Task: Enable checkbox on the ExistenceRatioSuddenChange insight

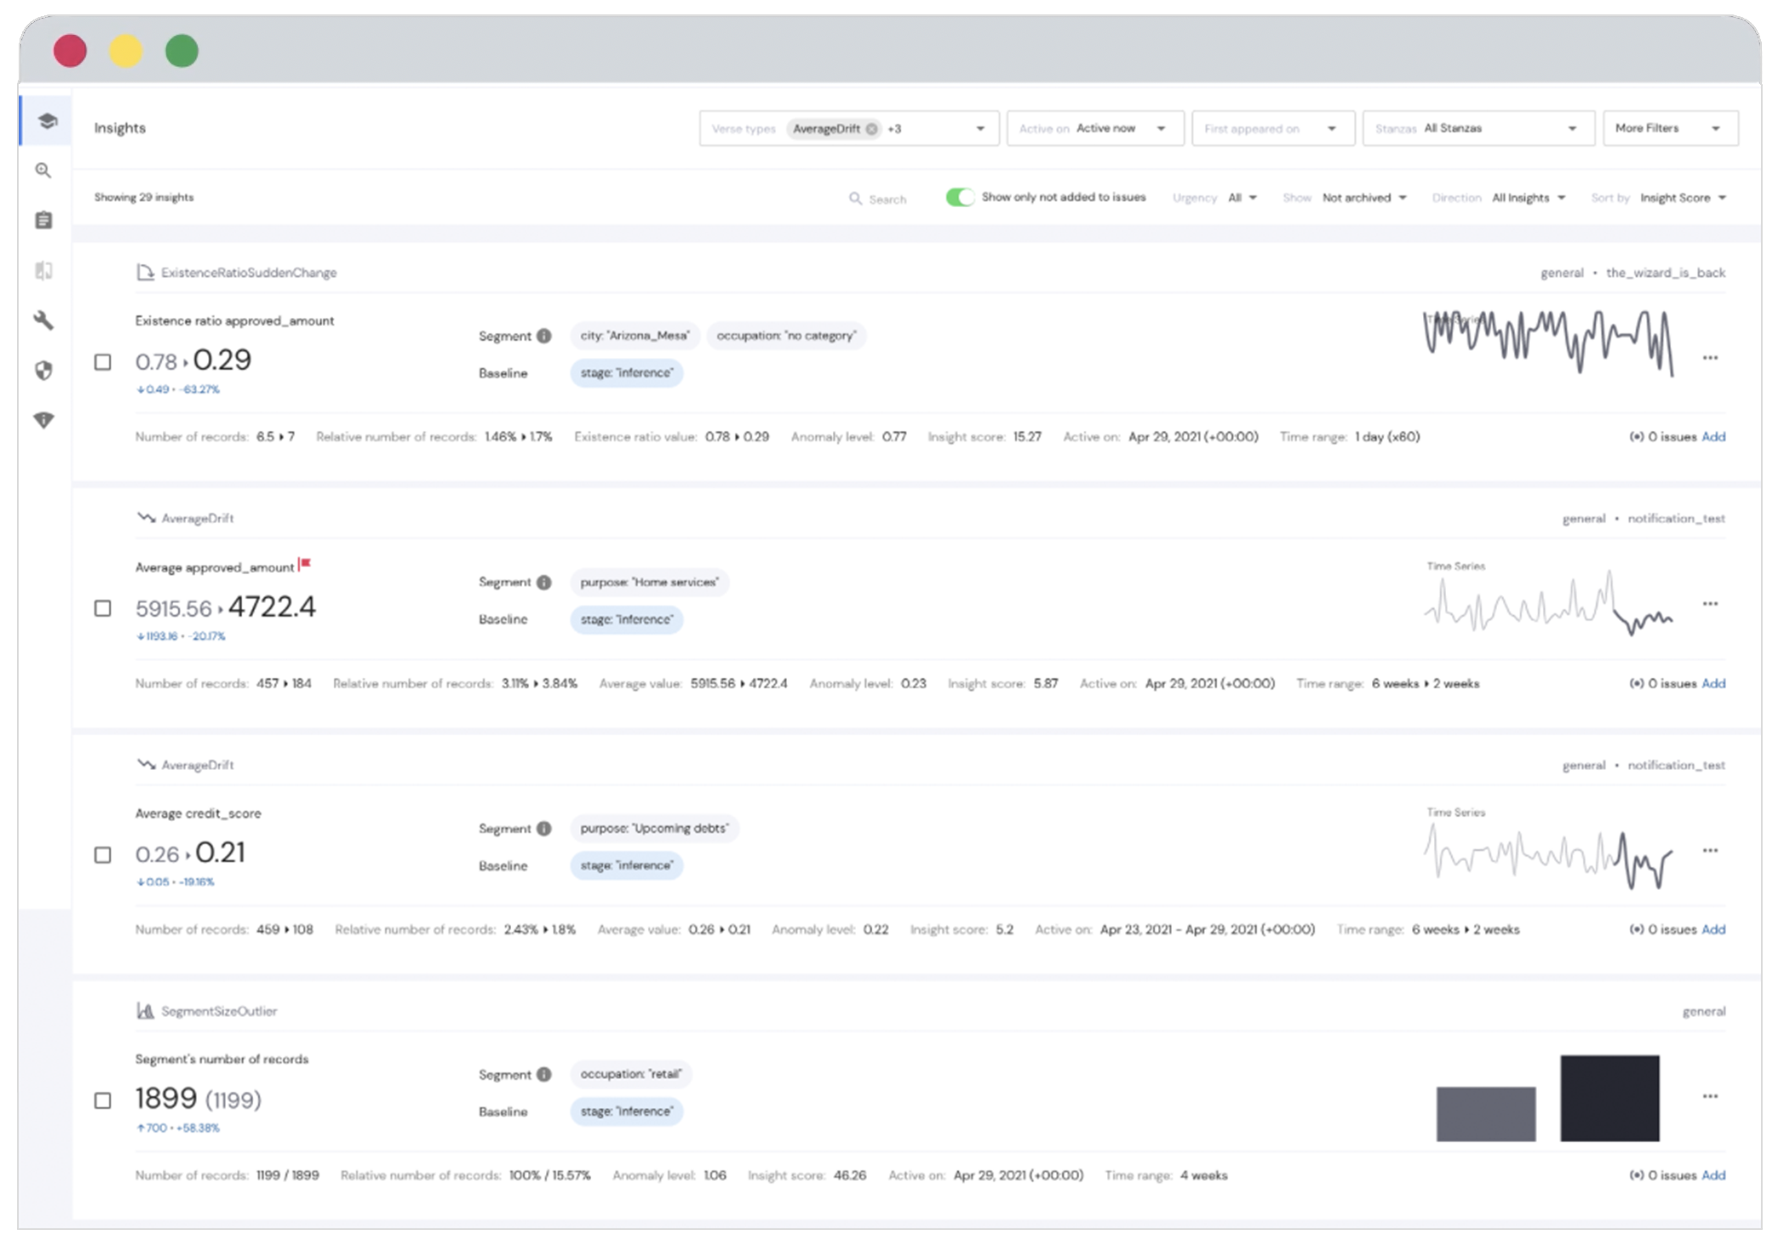Action: (x=104, y=362)
